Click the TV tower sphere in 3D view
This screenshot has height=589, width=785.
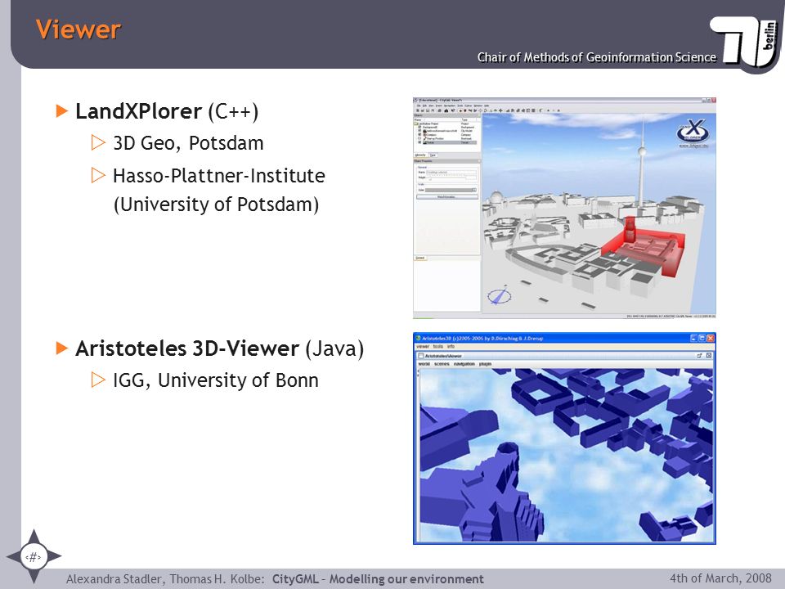(x=641, y=151)
